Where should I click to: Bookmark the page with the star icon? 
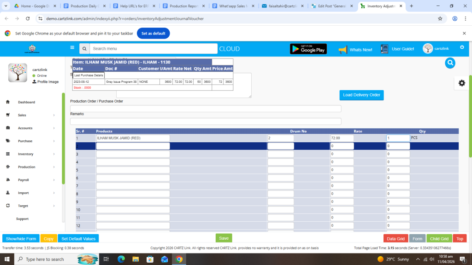tap(440, 19)
